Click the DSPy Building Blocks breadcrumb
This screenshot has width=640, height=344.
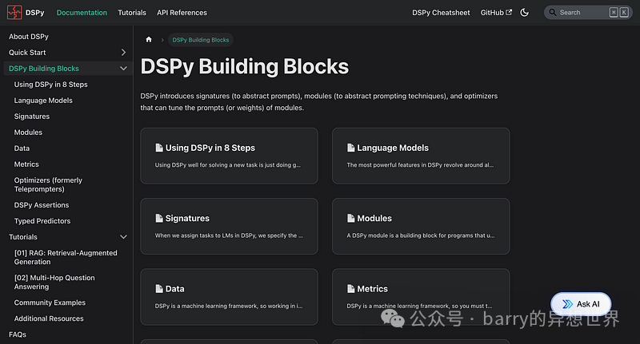point(201,39)
